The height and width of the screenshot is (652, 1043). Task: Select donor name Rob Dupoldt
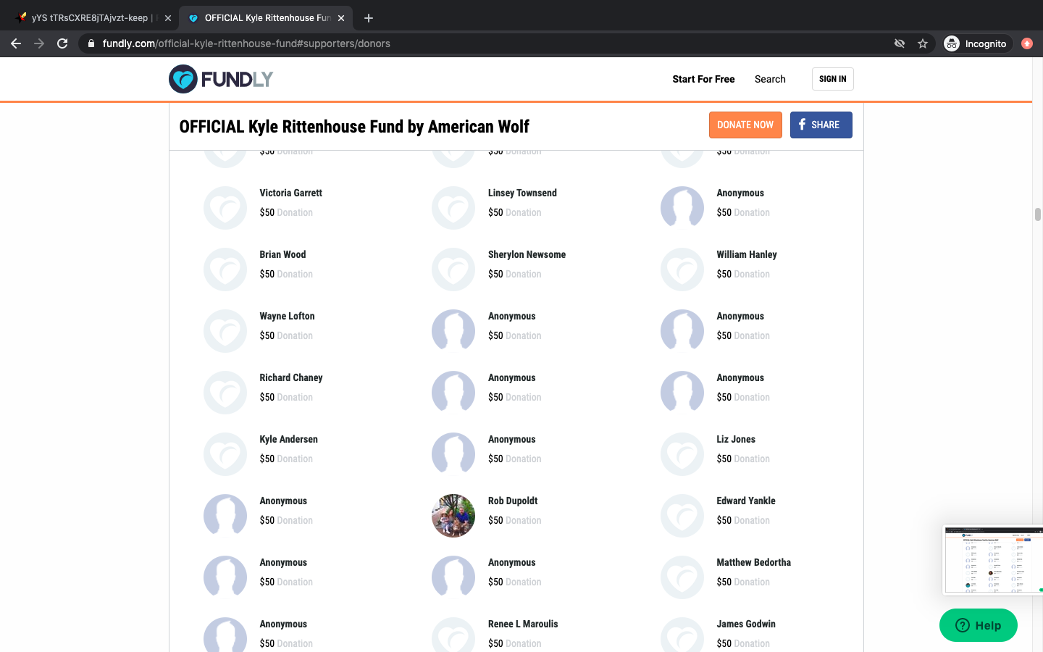513,501
